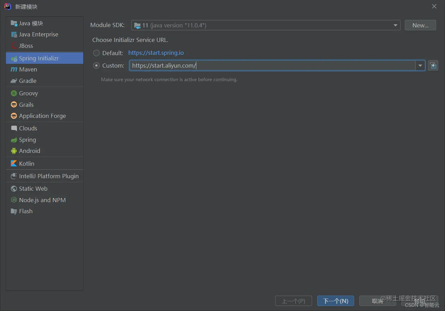445x311 pixels.
Task: Click the Clouds label in list
Action: coord(28,128)
